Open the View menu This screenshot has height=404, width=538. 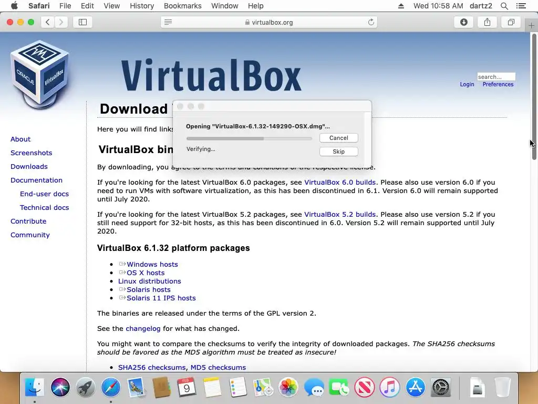click(x=111, y=6)
